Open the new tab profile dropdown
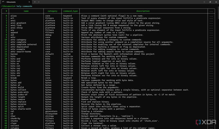This screenshot has height=129, width=219. pos(39,2)
